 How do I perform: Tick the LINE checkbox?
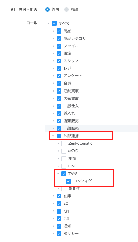(x=64, y=166)
